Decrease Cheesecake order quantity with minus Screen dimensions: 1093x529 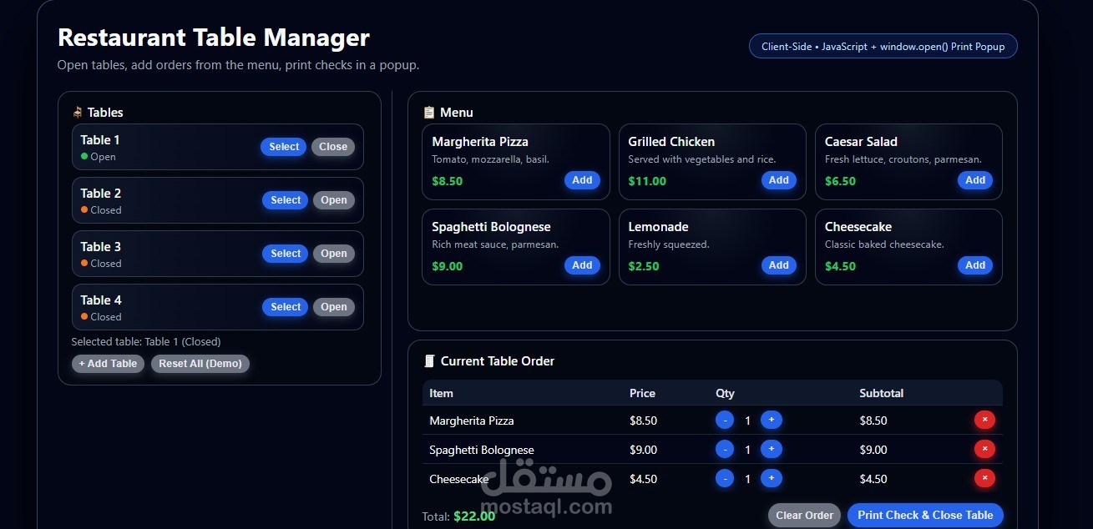pyautogui.click(x=725, y=479)
